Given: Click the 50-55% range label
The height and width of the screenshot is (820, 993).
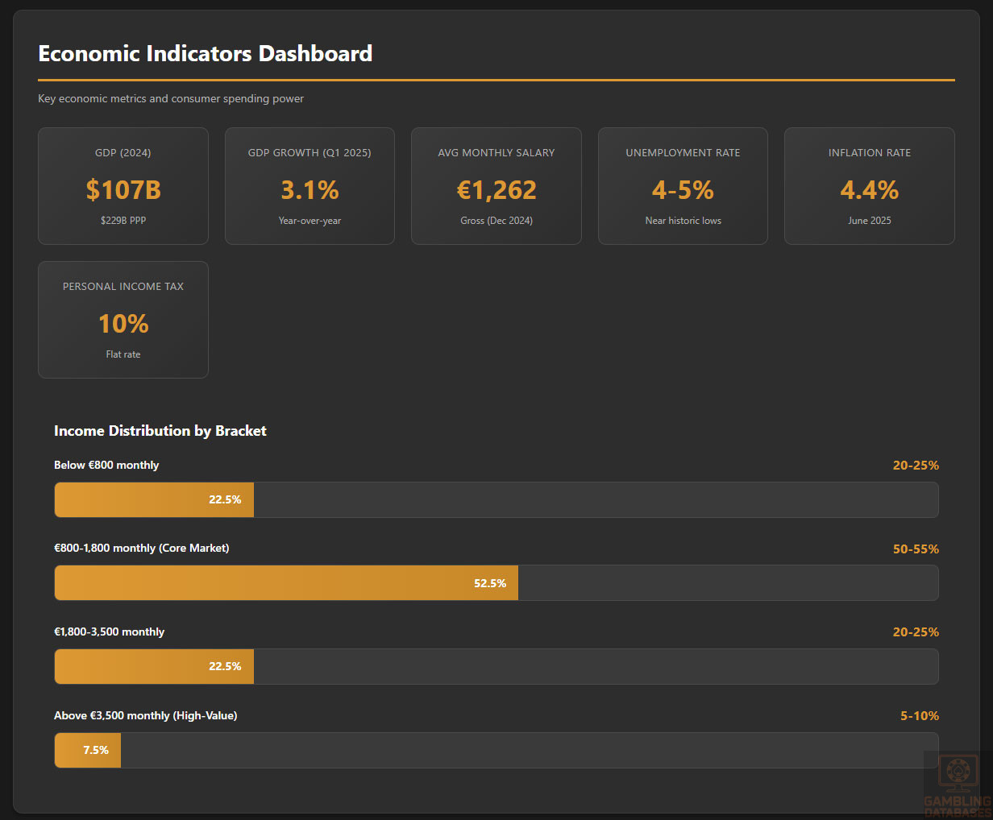Looking at the screenshot, I should click(x=916, y=549).
